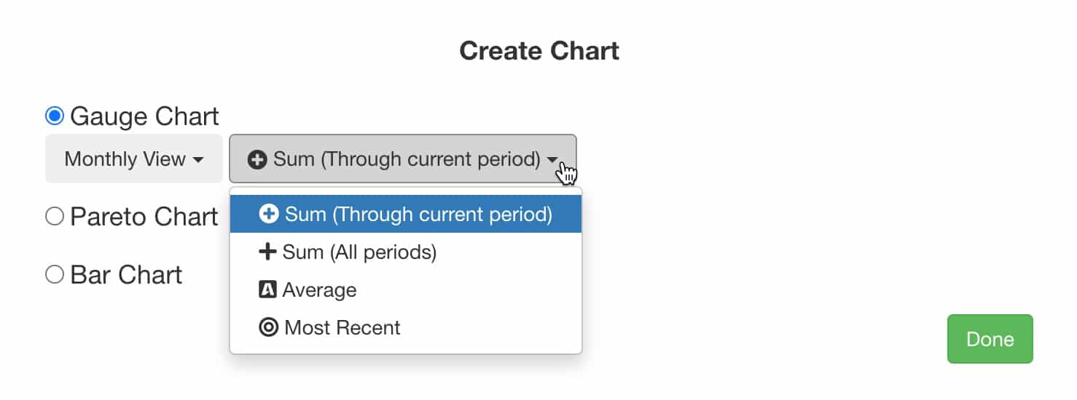Select the Gauge Chart radio button
The width and height of the screenshot is (1077, 400).
click(x=55, y=116)
